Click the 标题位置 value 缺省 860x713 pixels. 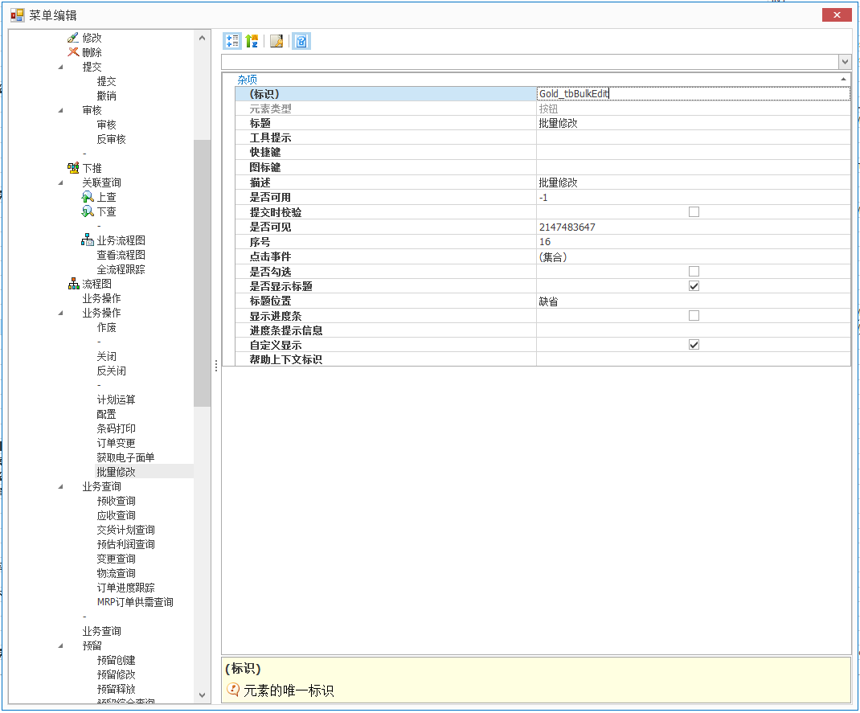(x=694, y=301)
